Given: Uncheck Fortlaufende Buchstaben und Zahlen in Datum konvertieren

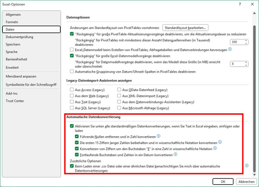Looking at the screenshot, I should [x=77, y=155].
